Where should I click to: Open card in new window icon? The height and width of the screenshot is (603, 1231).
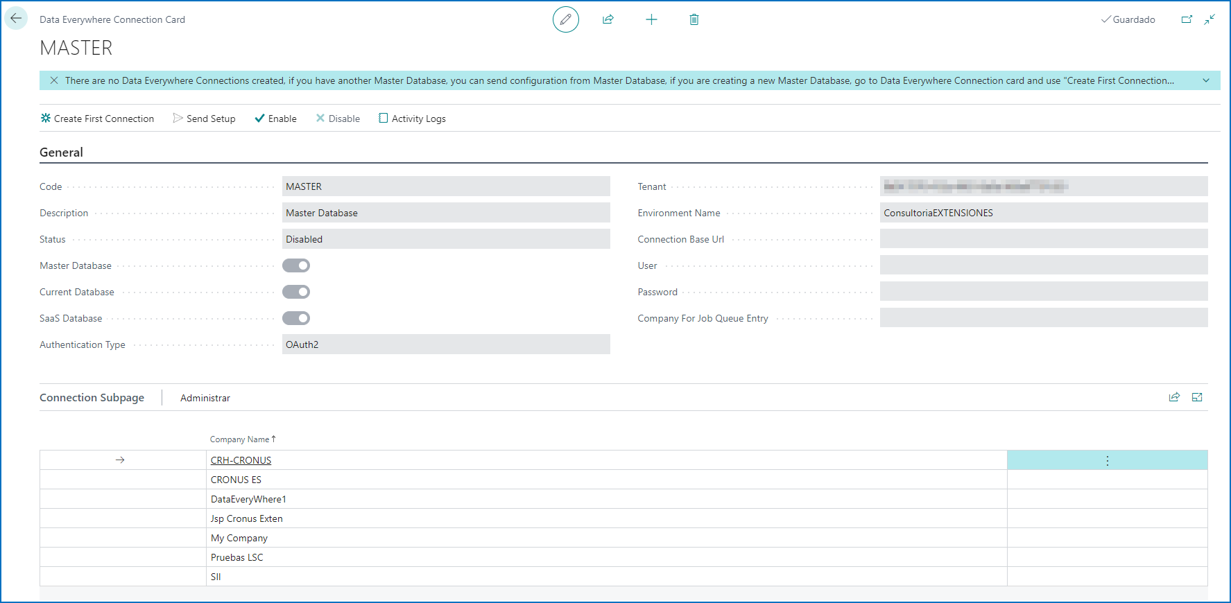point(1187,19)
